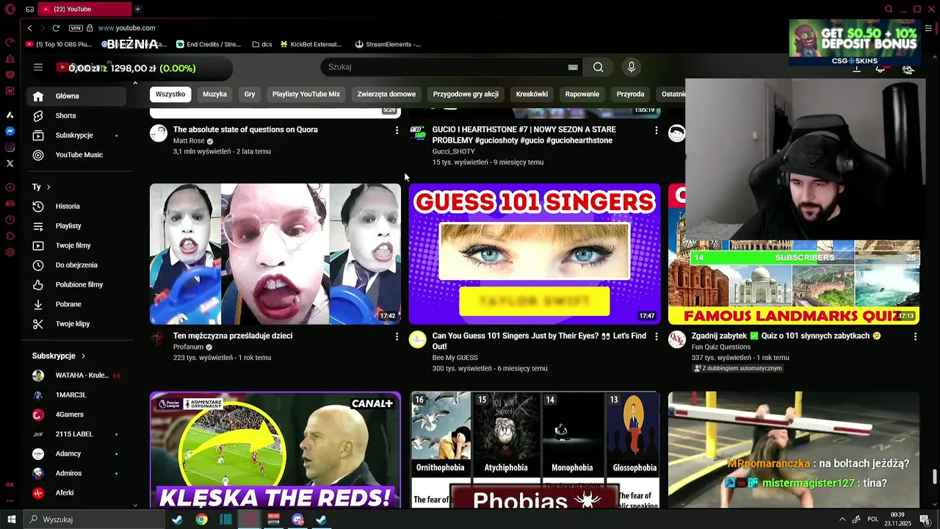Image resolution: width=940 pixels, height=529 pixels.
Task: Expand the Ty section chevron
Action: pyautogui.click(x=48, y=187)
